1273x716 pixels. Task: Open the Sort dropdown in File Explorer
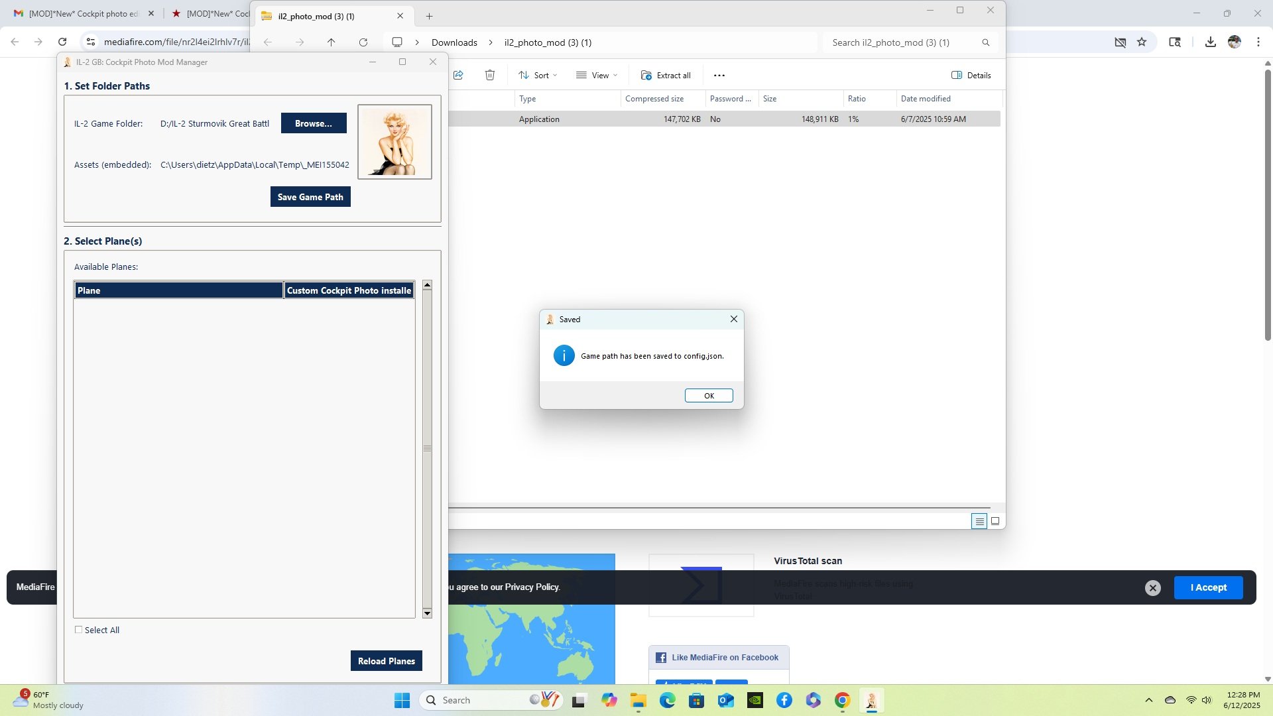538,75
